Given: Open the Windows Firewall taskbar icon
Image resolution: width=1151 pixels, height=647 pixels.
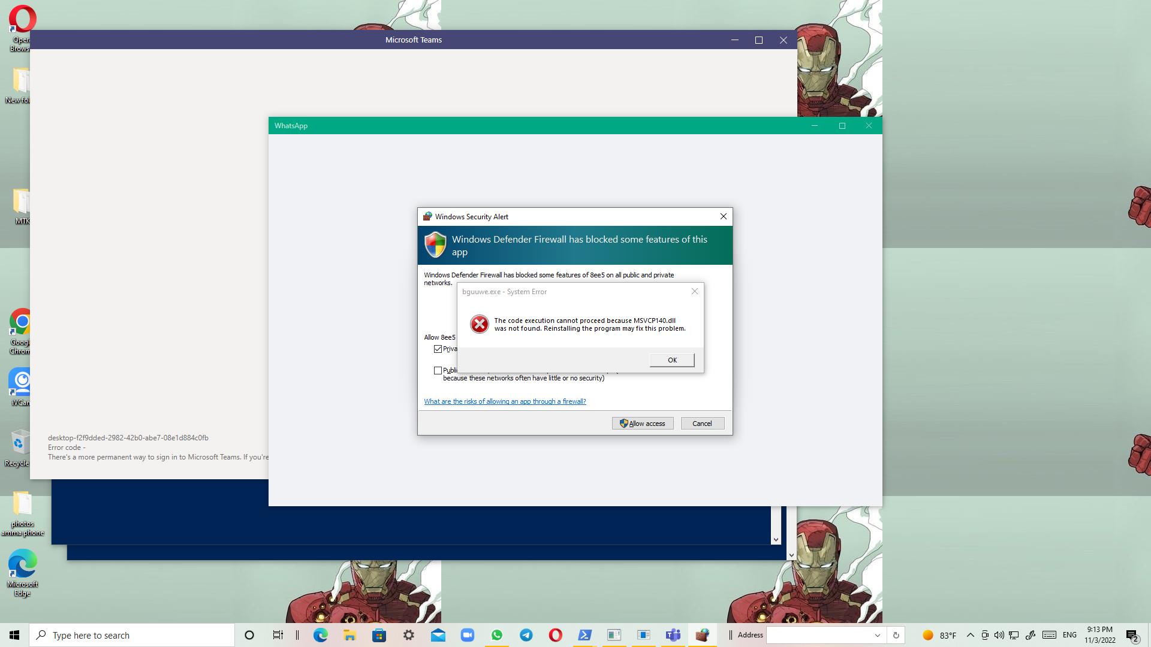Looking at the screenshot, I should [x=702, y=635].
